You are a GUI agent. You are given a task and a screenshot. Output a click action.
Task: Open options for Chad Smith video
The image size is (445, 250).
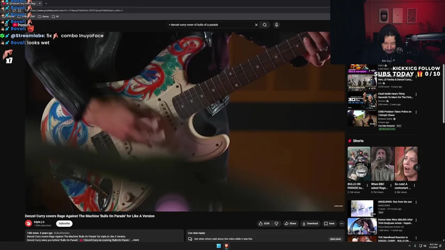(x=416, y=94)
